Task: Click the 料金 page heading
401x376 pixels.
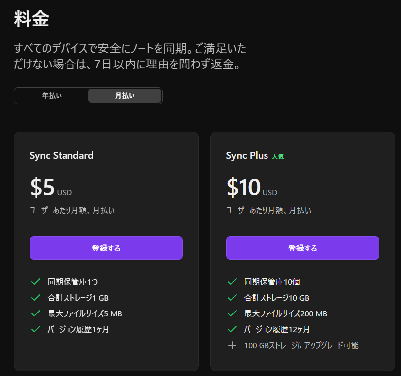Action: pos(31,19)
